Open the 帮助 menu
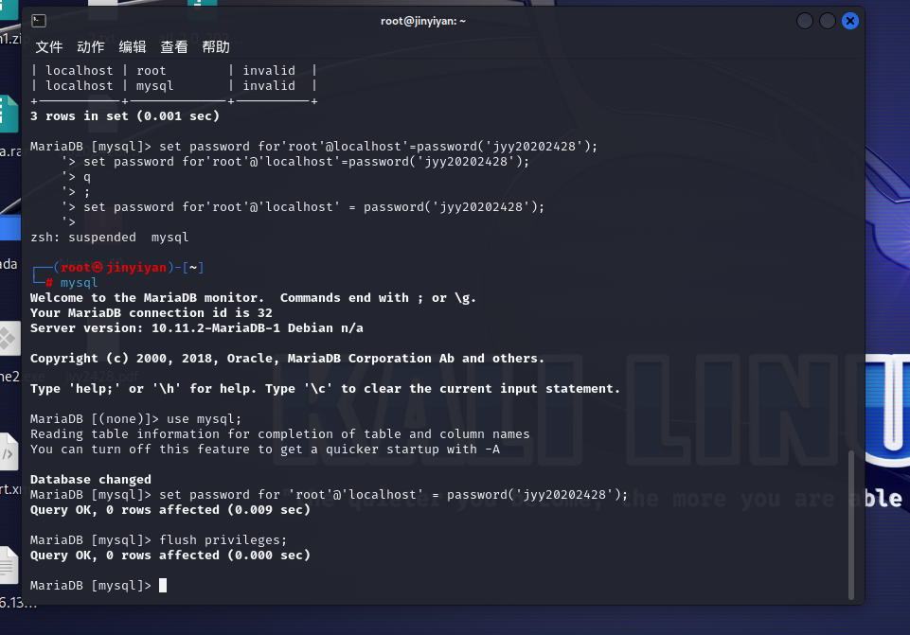 216,47
